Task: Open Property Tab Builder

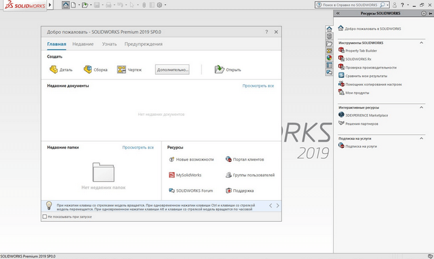Action: tap(357, 51)
